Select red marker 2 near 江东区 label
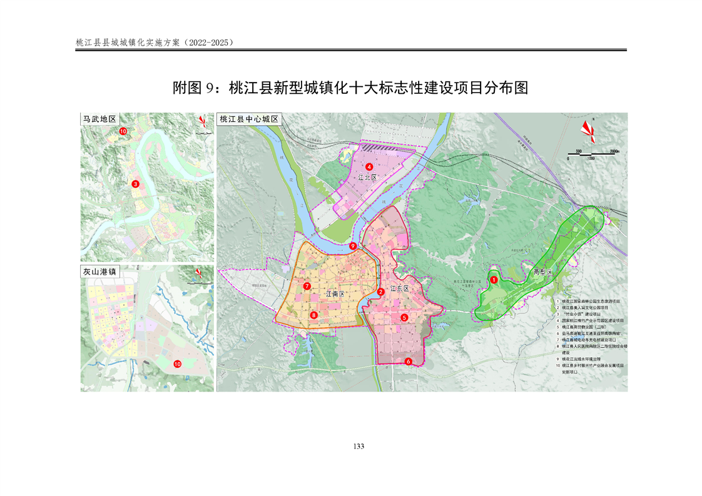This screenshot has height=496, width=702. 380,292
